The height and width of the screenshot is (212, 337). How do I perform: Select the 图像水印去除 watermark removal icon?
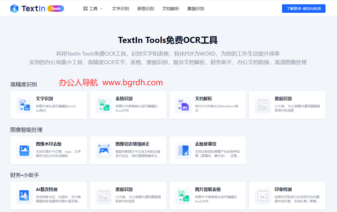tap(24, 150)
